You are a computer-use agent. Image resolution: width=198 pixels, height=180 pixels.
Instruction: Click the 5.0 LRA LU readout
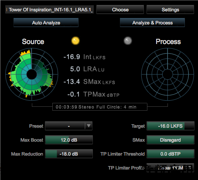tap(87, 69)
